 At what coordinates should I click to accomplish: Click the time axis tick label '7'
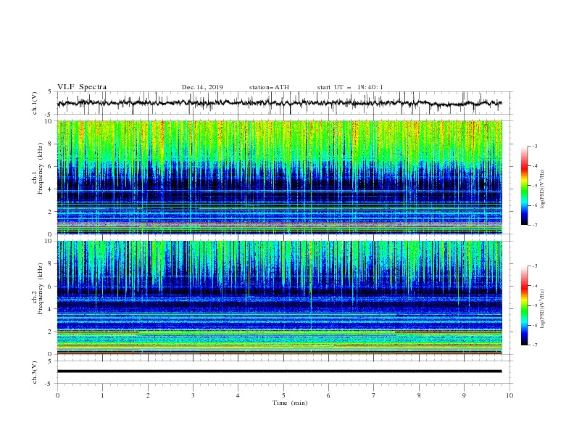pos(374,395)
